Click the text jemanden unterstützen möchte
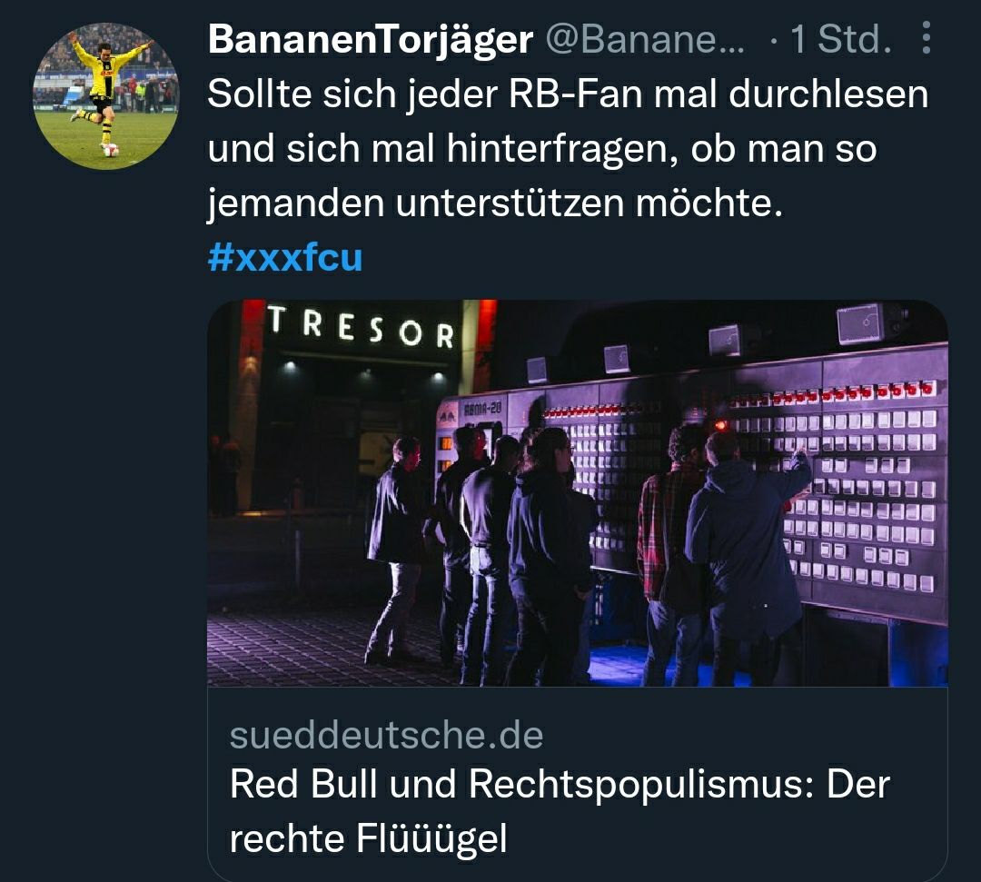Viewport: 981px width, 882px height. (495, 203)
